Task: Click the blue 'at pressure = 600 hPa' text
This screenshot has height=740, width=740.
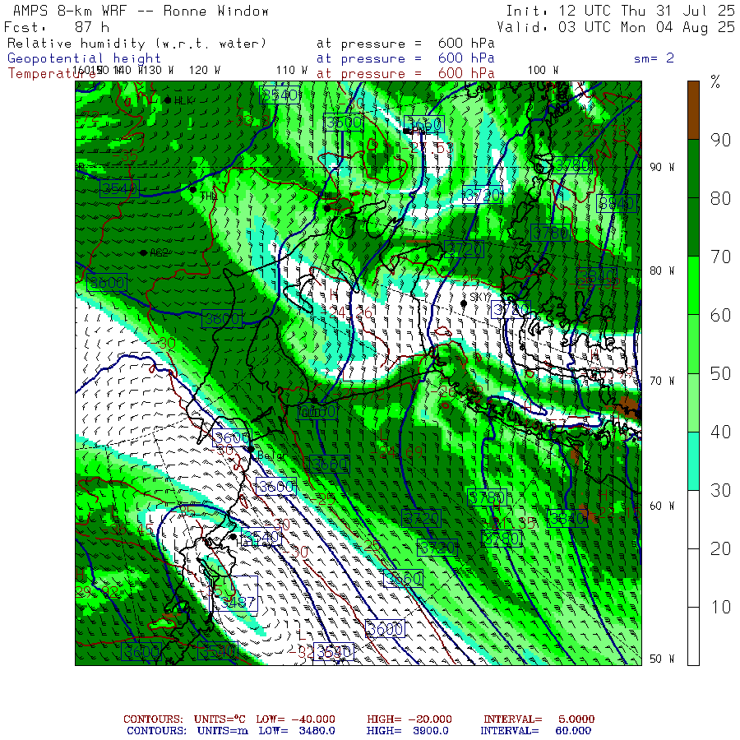Action: [405, 58]
